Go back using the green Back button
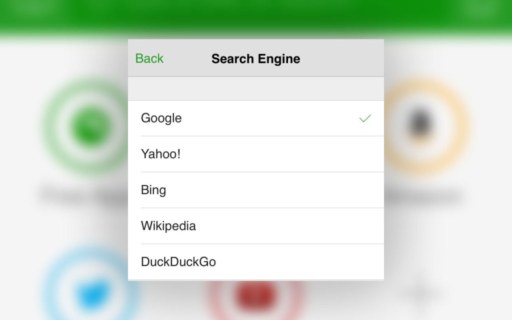 [x=149, y=58]
